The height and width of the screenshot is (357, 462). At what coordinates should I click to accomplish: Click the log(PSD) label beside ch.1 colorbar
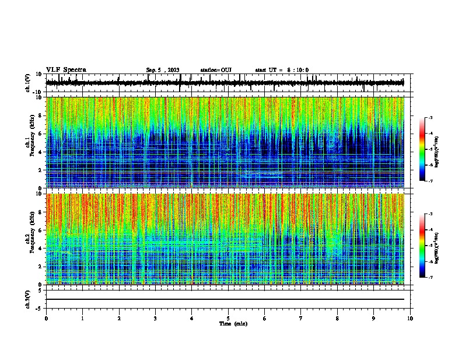click(x=437, y=152)
